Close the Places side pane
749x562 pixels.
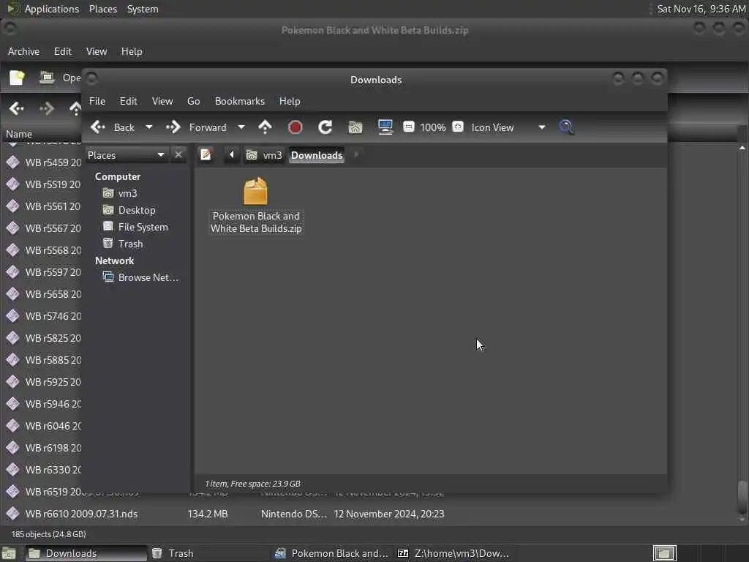178,155
